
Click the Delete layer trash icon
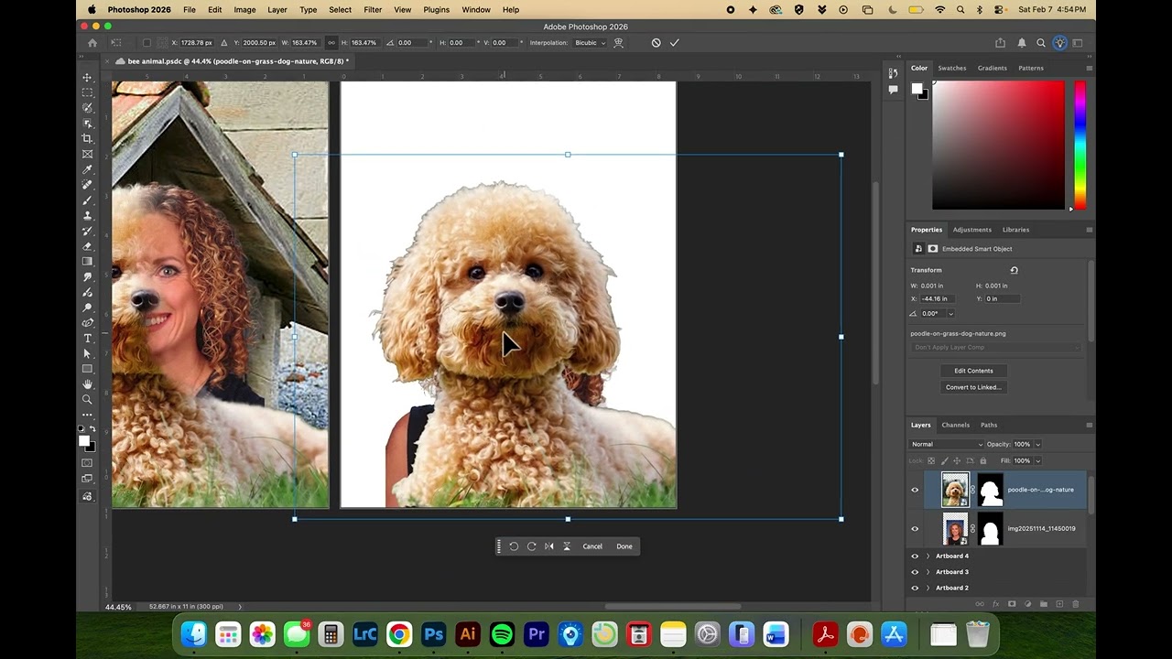coord(1075,604)
